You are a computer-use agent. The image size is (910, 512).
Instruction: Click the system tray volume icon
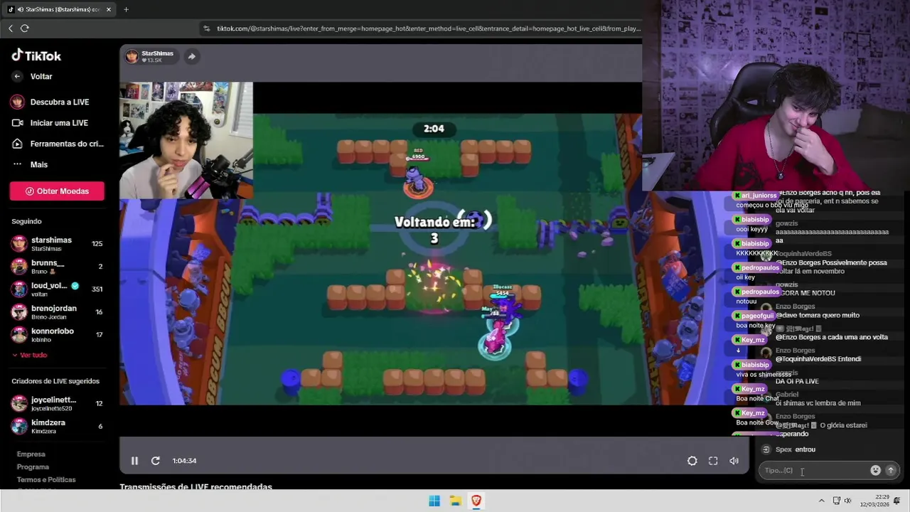[x=847, y=501]
